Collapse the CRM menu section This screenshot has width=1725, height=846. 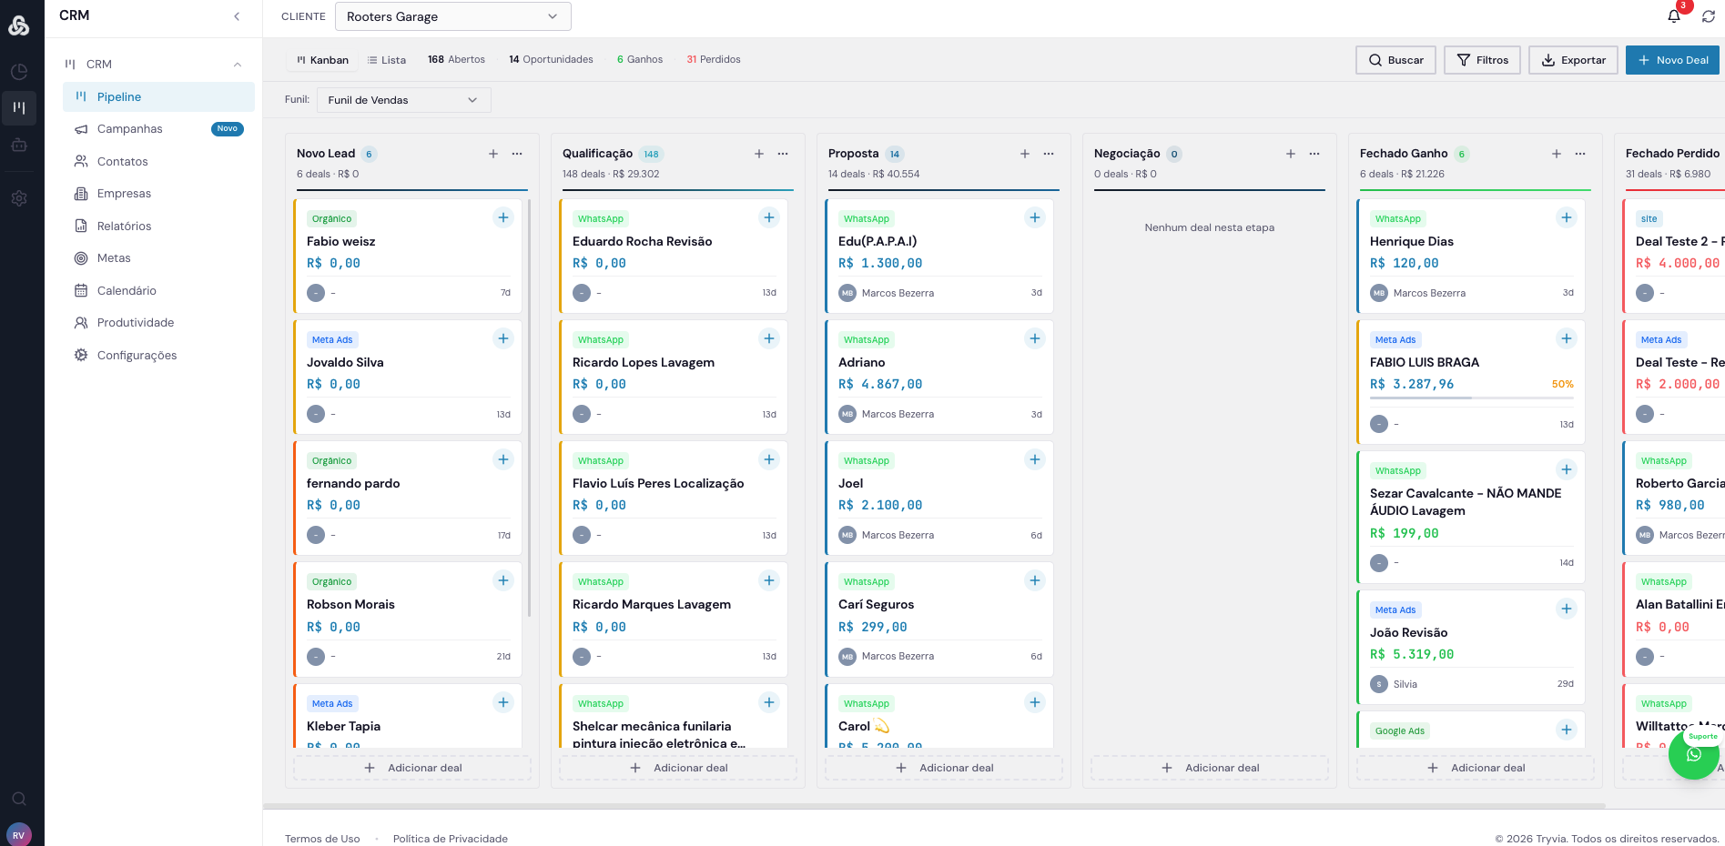(238, 65)
